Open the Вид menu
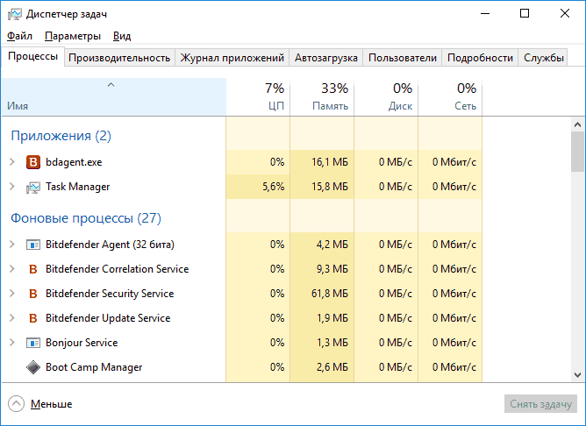Image resolution: width=586 pixels, height=426 pixels. [x=122, y=36]
